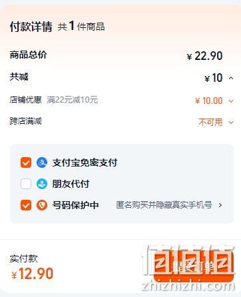The width and height of the screenshot is (241, 297).
Task: Uncheck the 号码保护中 checkbox
Action: (26, 205)
